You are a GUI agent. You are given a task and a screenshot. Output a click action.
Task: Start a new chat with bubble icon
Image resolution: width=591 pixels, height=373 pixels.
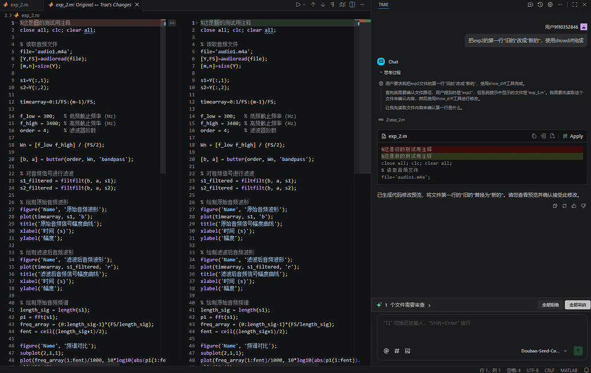[x=530, y=5]
